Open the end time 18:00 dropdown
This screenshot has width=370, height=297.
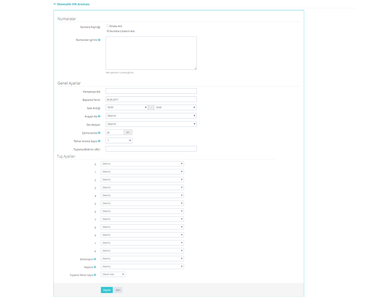click(175, 108)
